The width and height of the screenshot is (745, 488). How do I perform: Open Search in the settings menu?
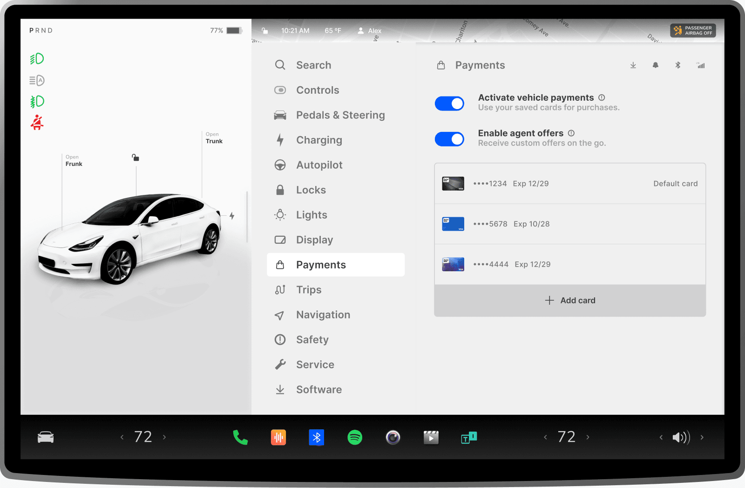(336, 65)
